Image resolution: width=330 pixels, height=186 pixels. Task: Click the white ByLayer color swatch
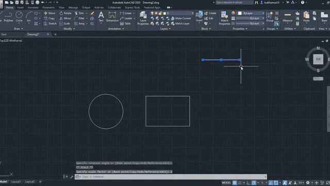coord(240,13)
